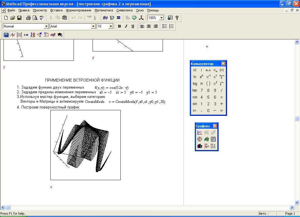
Task: Open the Помощь menu
Action: tap(153, 10)
